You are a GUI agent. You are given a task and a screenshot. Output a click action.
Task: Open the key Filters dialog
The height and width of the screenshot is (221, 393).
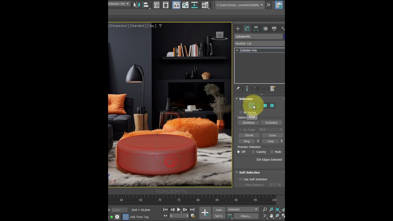[246, 216]
